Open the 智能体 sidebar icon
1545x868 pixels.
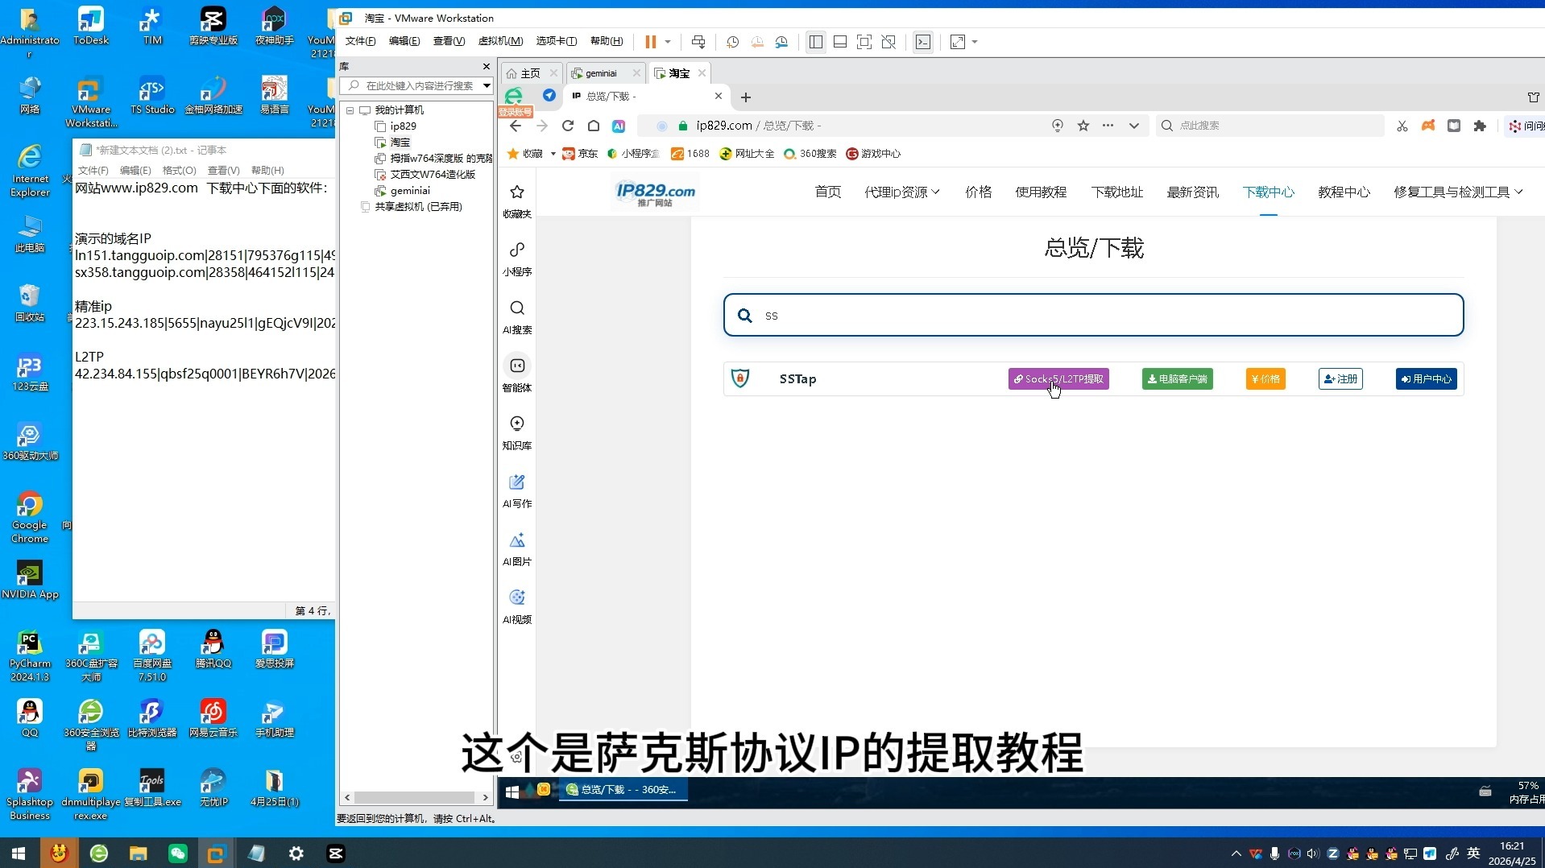pyautogui.click(x=517, y=374)
